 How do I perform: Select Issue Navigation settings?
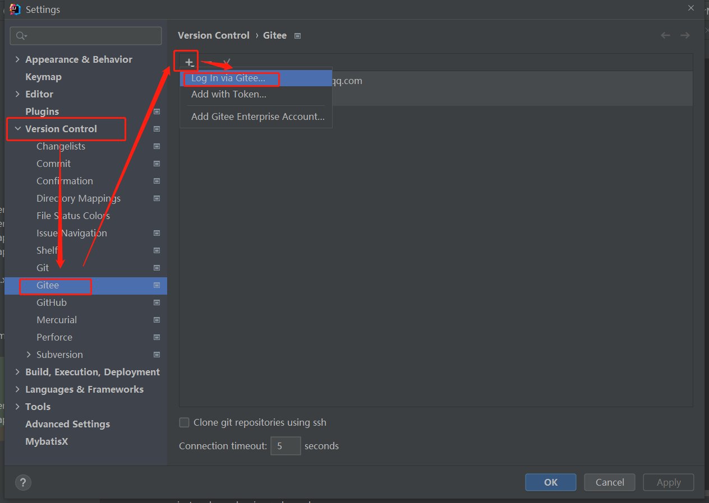pyautogui.click(x=72, y=233)
